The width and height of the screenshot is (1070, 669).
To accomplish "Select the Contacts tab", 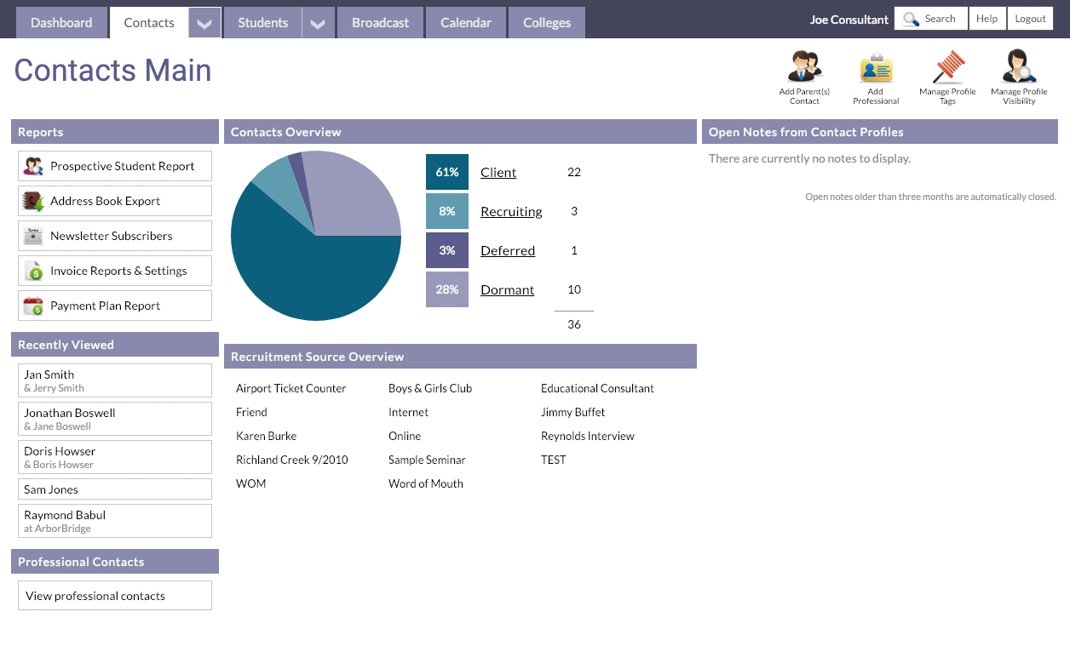I will point(149,23).
